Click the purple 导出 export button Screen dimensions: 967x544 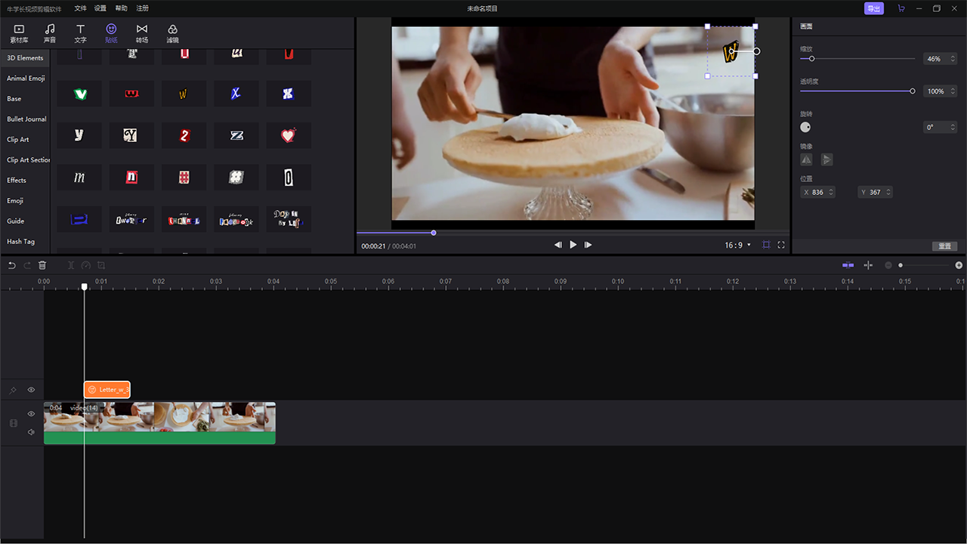point(873,8)
